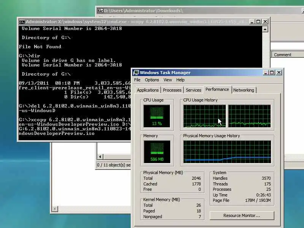Minimize the Windows Task Manager window

click(266, 73)
